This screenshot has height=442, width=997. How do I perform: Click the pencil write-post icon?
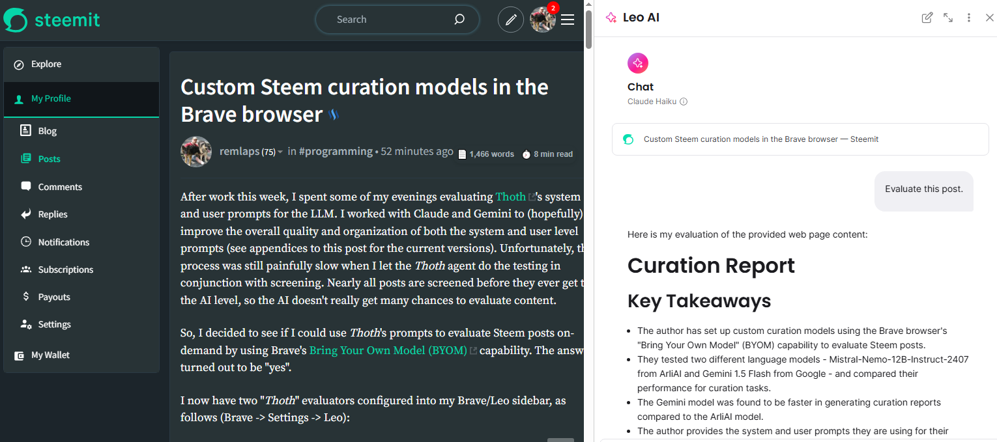pyautogui.click(x=511, y=20)
